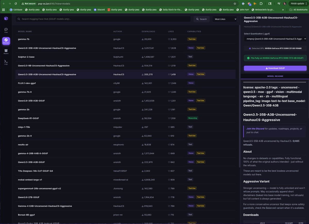Click the browser address bar
The width and height of the screenshot is (309, 224).
point(129,4)
